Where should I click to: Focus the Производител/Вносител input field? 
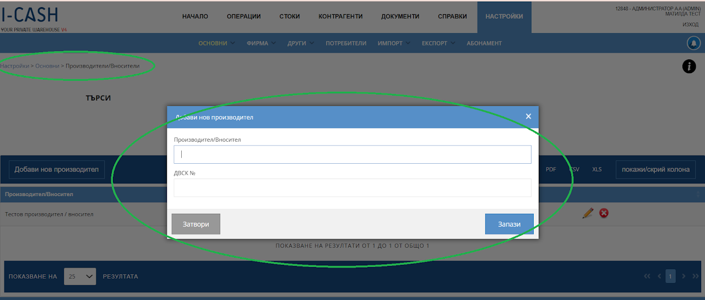(x=352, y=154)
